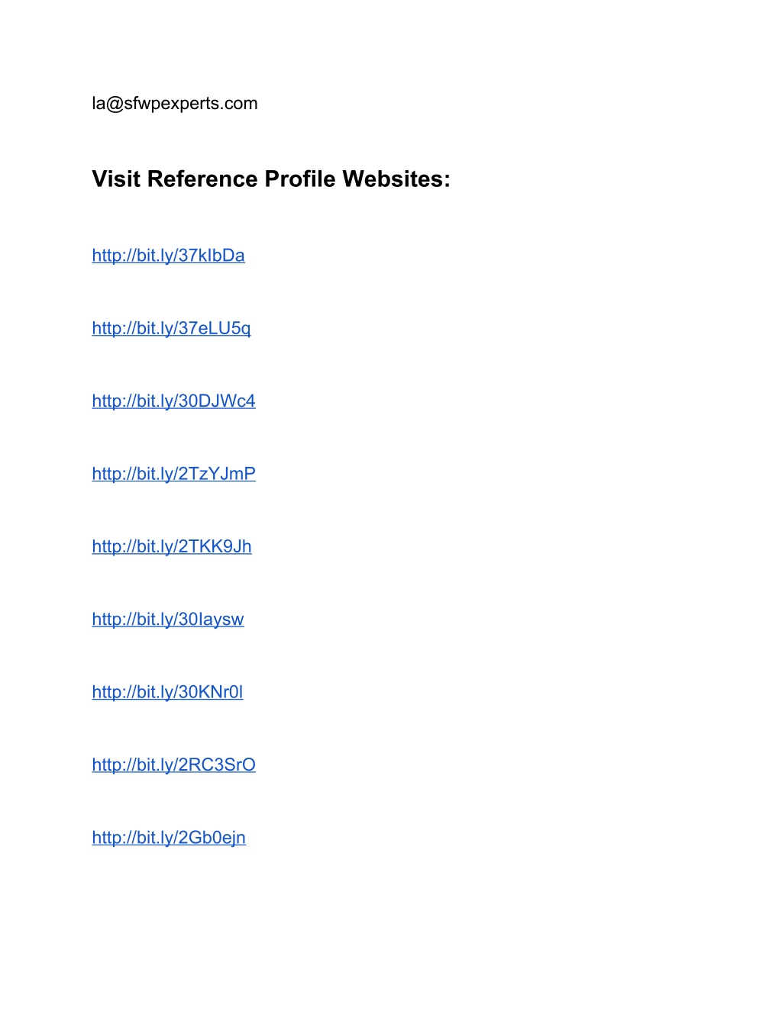782x1011 pixels.
Task: Open the bit.ly/37kIbDa link
Action: 168,256
